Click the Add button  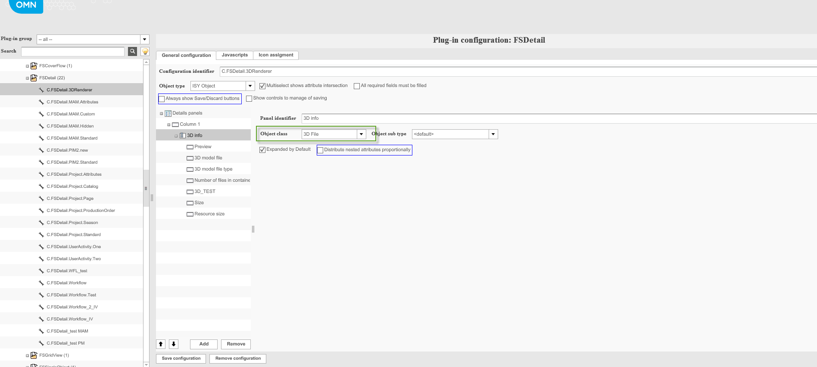(x=204, y=344)
